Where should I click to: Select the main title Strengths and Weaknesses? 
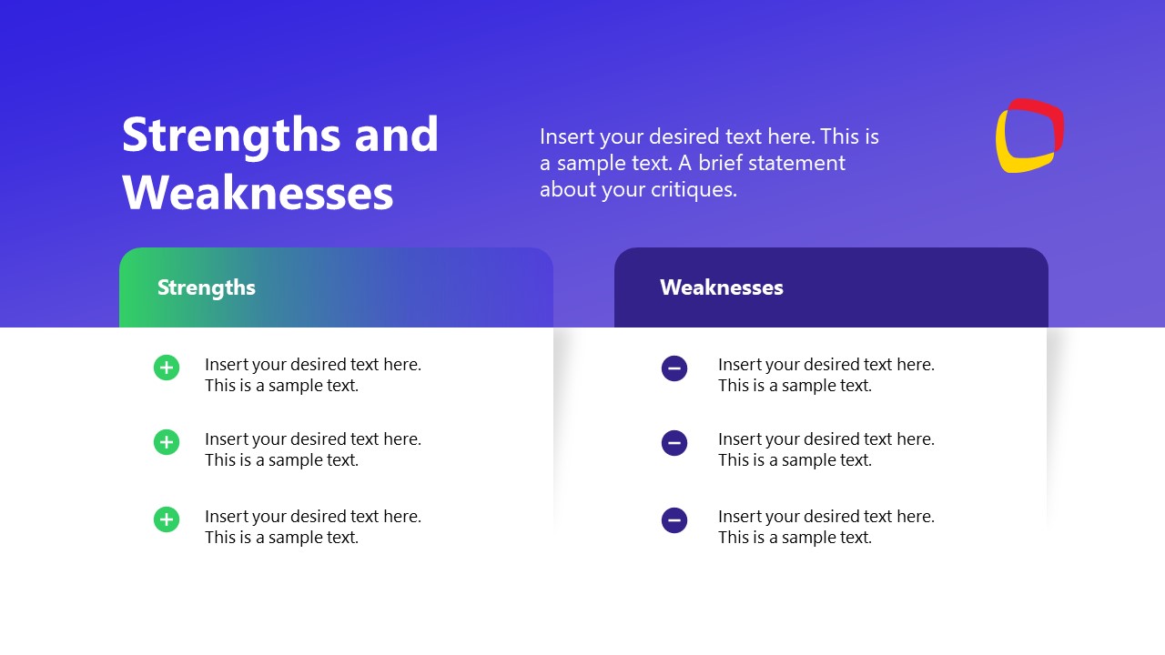coord(280,163)
